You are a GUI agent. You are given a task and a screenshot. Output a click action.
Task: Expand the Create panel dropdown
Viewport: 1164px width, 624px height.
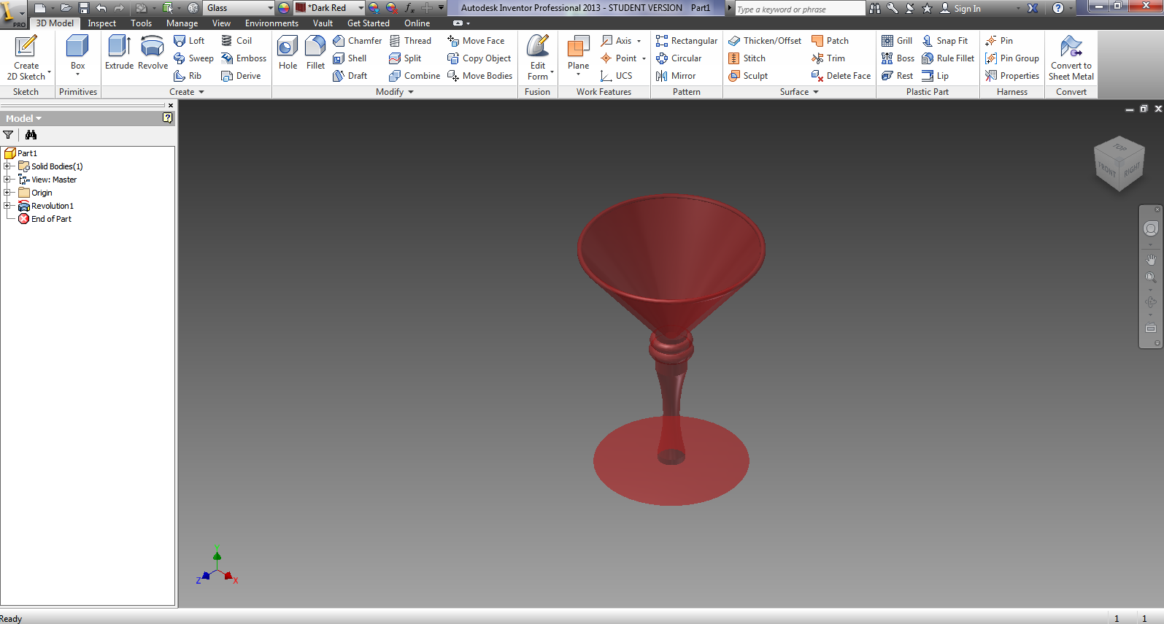187,92
